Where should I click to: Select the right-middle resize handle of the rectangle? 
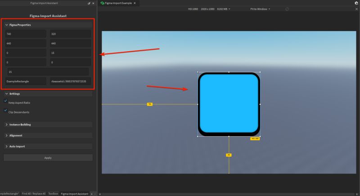(260, 104)
